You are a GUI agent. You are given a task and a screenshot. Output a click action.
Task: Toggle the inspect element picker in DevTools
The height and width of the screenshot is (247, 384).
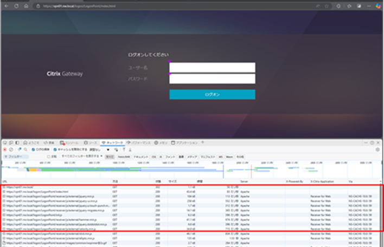pyautogui.click(x=5, y=142)
